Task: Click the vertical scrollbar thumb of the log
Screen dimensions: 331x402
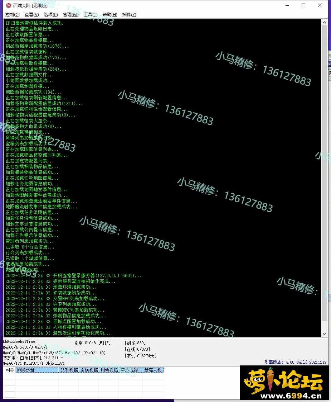Action: [324, 173]
